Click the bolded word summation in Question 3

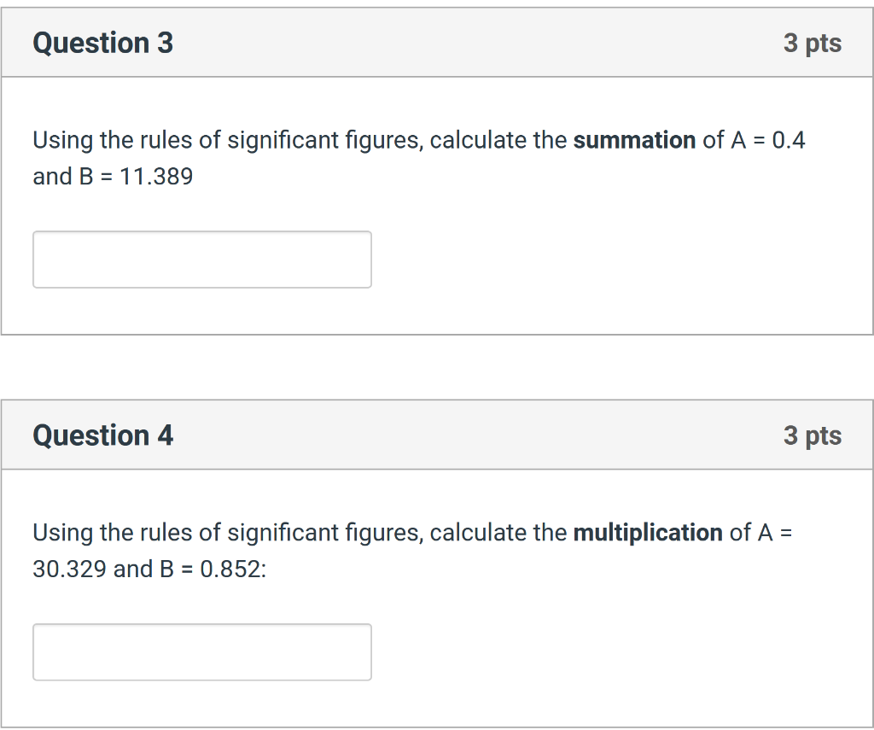tap(634, 140)
